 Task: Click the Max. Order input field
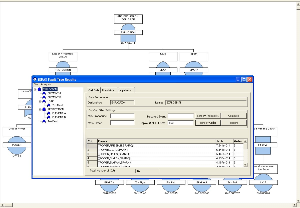[122, 123]
